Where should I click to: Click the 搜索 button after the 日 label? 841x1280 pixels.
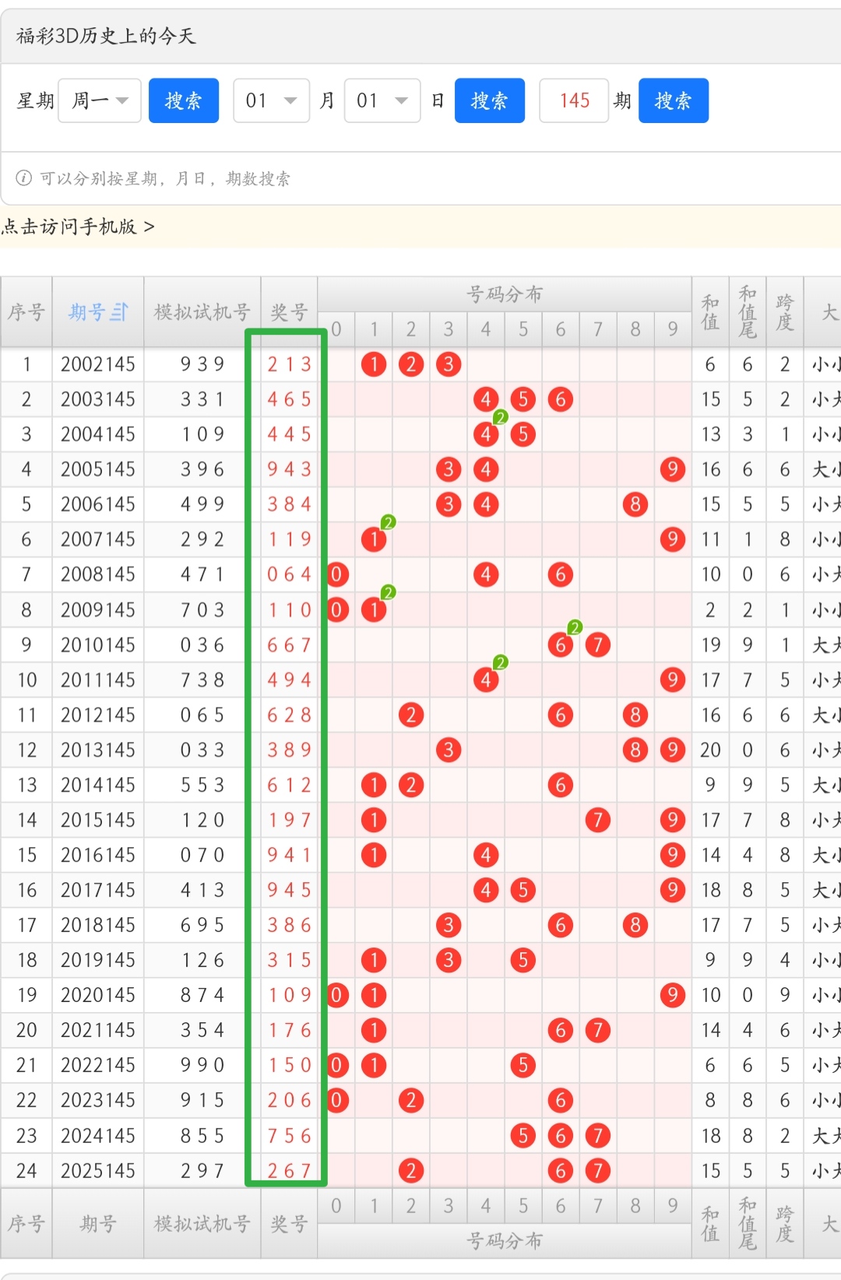(x=490, y=100)
